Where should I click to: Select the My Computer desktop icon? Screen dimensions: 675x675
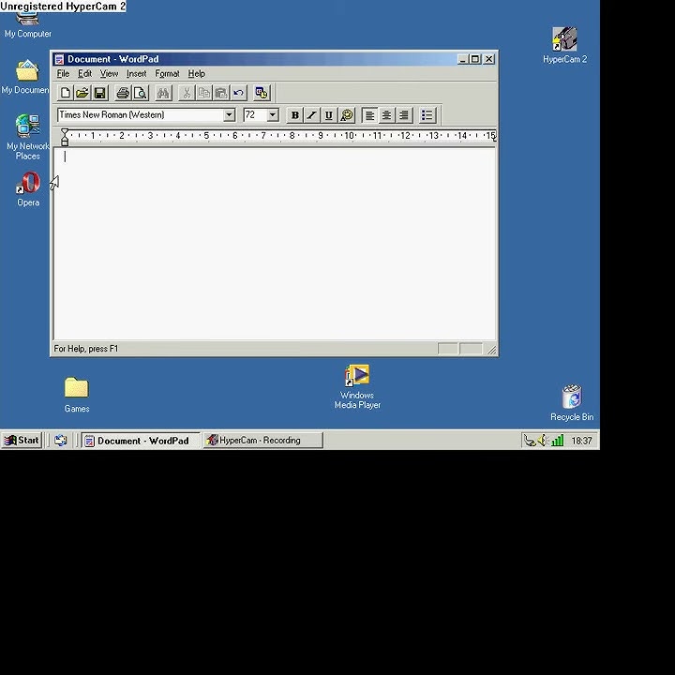pyautogui.click(x=28, y=25)
